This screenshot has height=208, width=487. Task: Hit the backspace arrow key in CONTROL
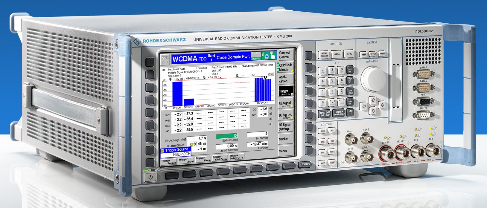click(331, 131)
